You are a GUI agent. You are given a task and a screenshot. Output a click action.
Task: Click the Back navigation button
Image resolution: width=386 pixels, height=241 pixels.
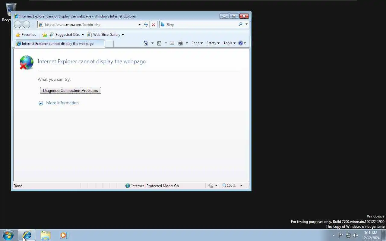tap(17, 25)
